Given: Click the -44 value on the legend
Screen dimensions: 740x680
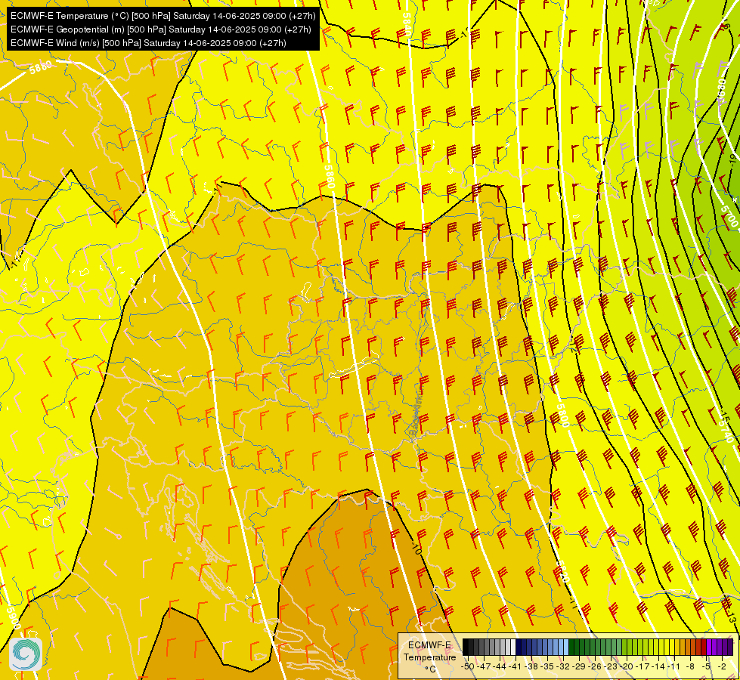Looking at the screenshot, I should tap(500, 666).
